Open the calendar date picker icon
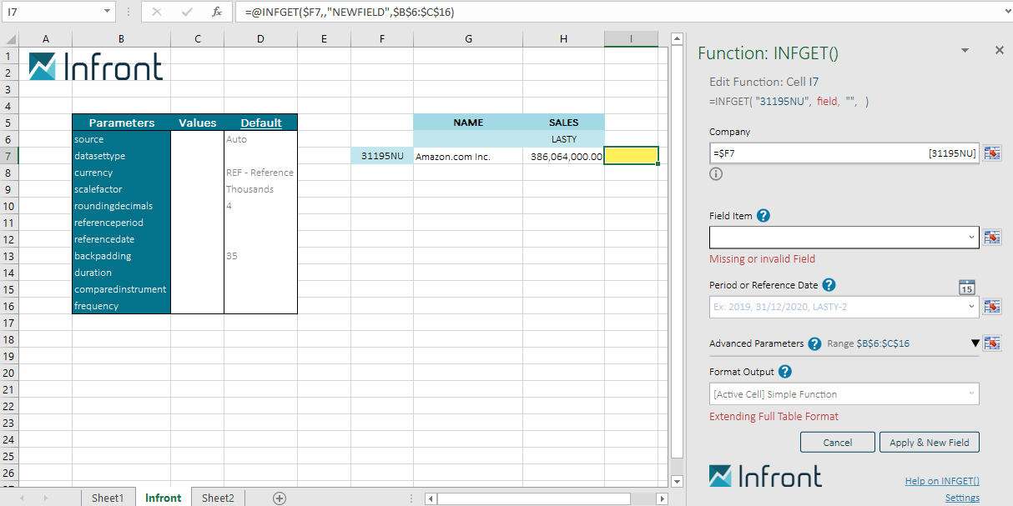The width and height of the screenshot is (1013, 506). point(967,288)
